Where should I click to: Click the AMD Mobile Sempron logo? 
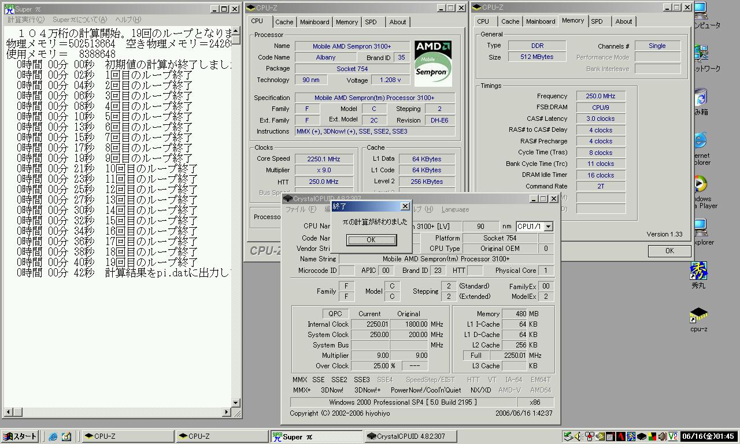click(x=433, y=63)
